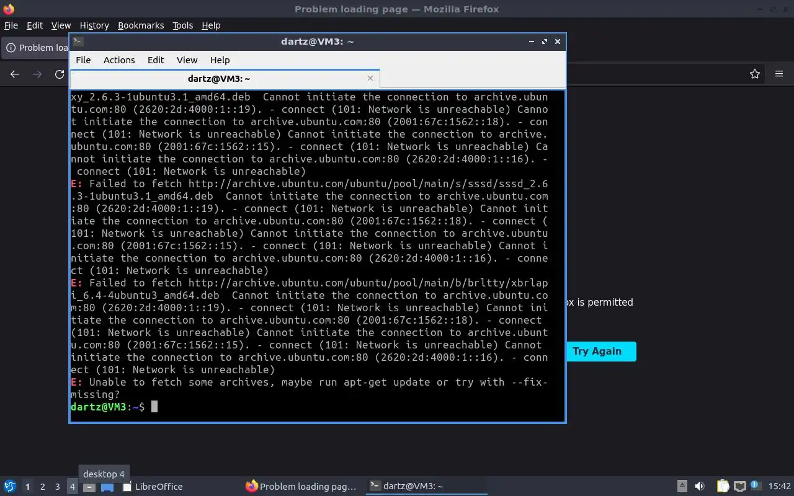Screen dimensions: 794x496
Task: Switch to virtual desktop 4
Action: (x=72, y=487)
